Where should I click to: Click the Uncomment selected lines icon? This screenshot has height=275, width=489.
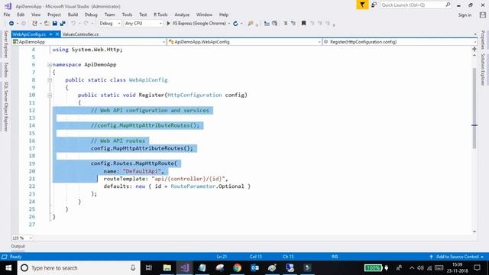pyautogui.click(x=293, y=24)
